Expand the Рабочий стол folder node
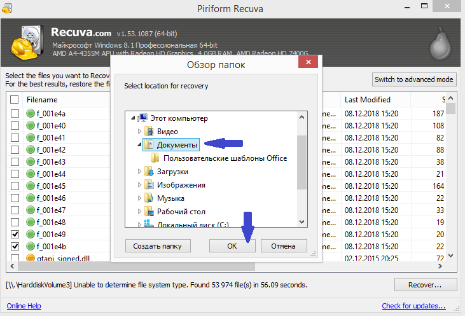This screenshot has width=465, height=316. click(139, 211)
